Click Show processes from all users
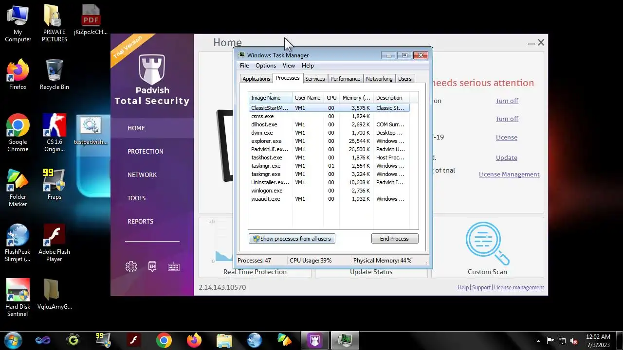Viewport: 623px width, 350px height. point(292,239)
